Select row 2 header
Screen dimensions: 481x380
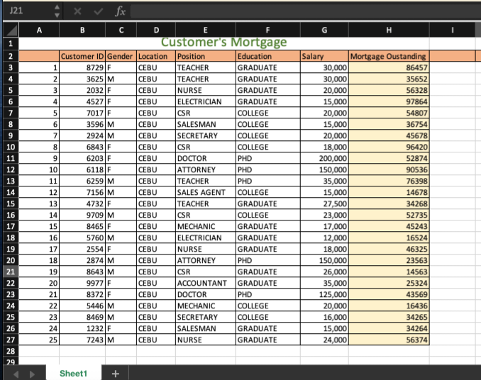[x=11, y=56]
